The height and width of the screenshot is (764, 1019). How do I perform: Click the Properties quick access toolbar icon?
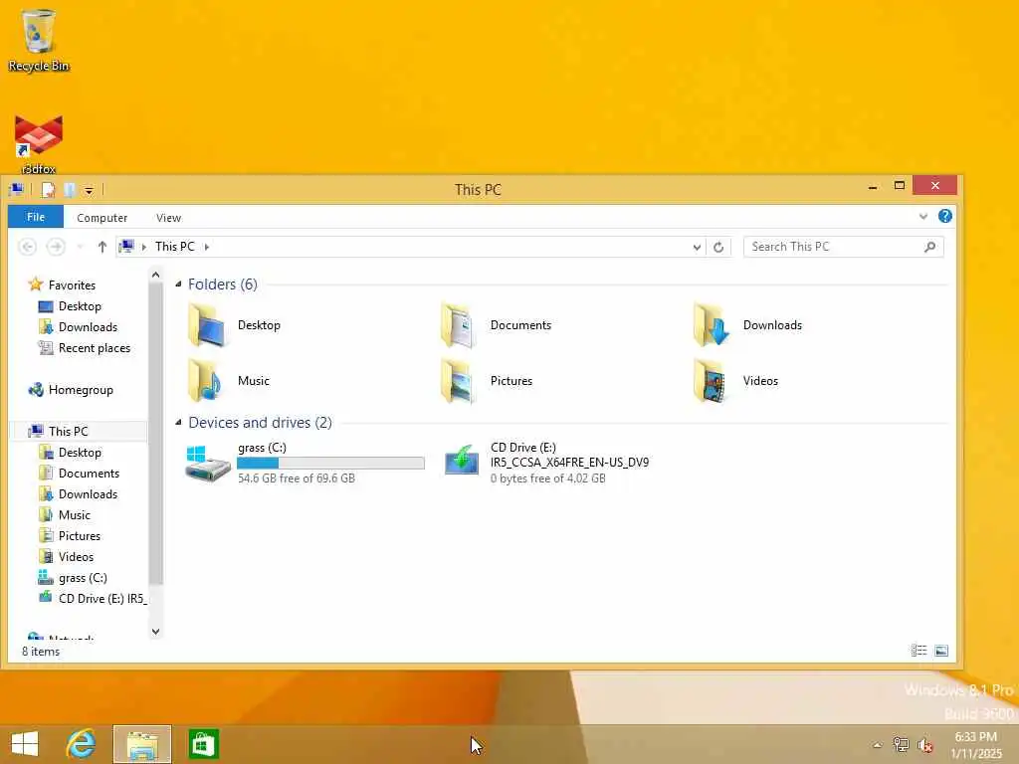[48, 190]
